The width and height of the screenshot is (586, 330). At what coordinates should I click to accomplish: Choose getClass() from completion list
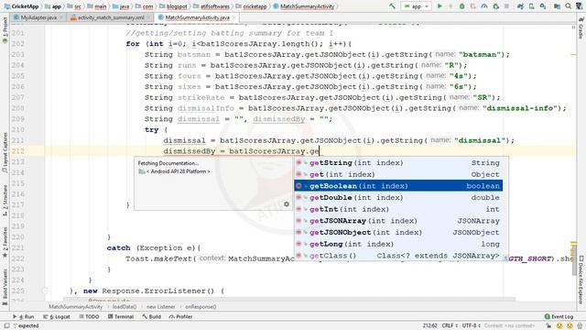coord(398,256)
